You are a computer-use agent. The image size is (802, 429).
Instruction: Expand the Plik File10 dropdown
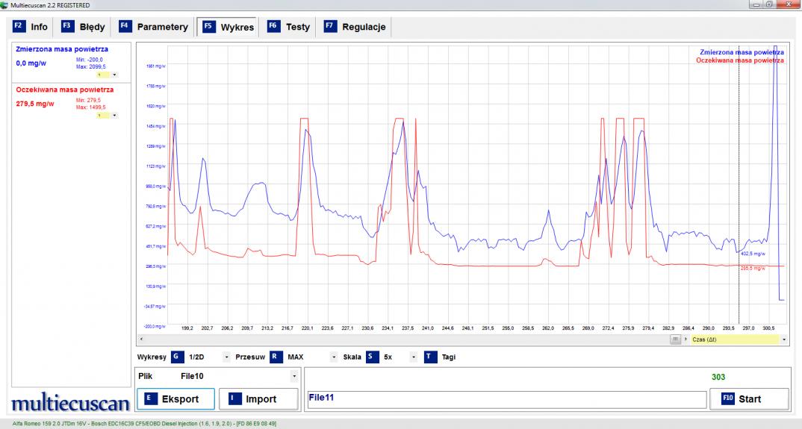tap(293, 377)
